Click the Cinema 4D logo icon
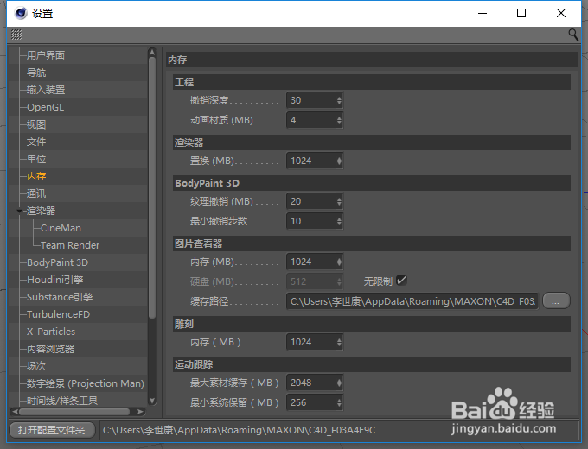This screenshot has width=588, height=449. (21, 14)
